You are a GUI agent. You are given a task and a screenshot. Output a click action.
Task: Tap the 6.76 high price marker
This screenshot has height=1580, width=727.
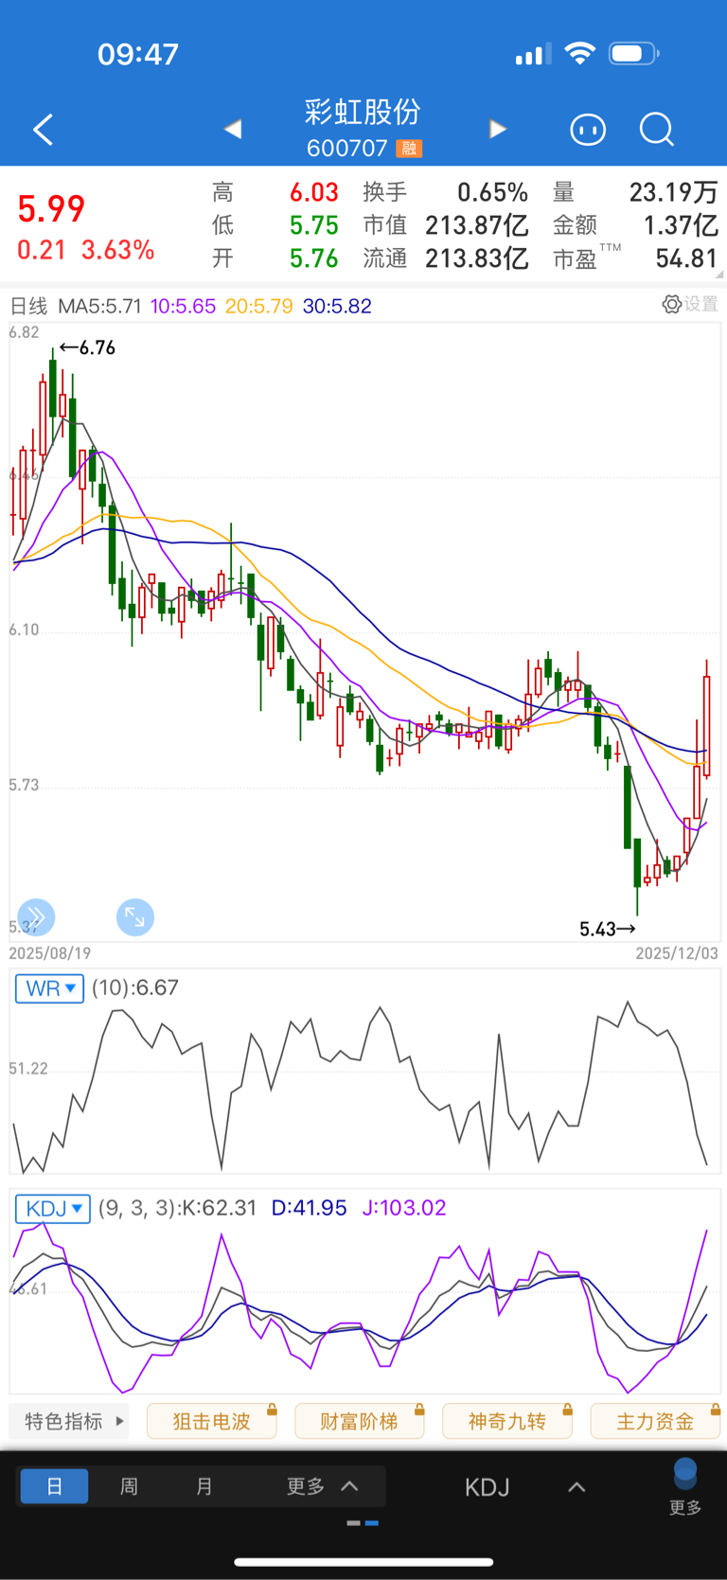click(x=87, y=347)
